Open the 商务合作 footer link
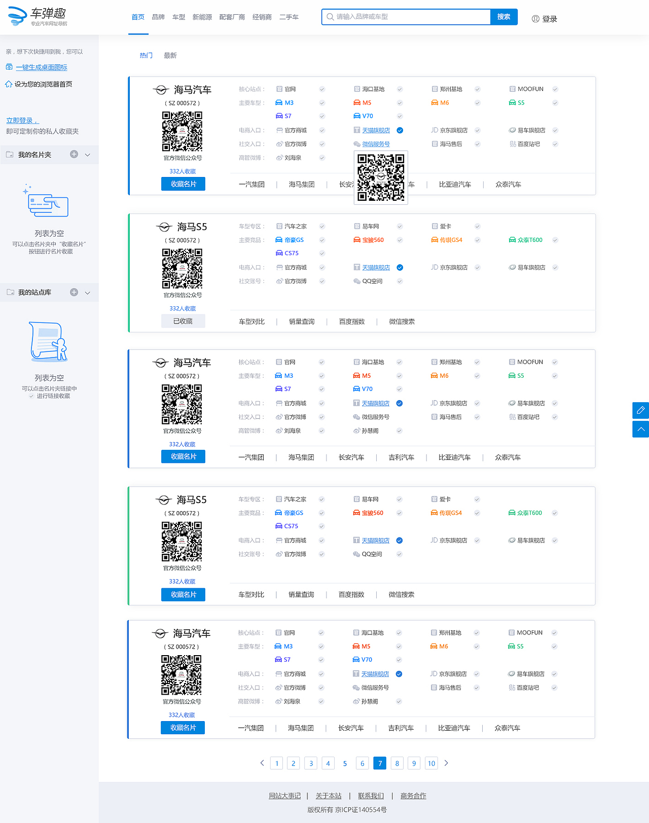649x823 pixels. (x=413, y=796)
